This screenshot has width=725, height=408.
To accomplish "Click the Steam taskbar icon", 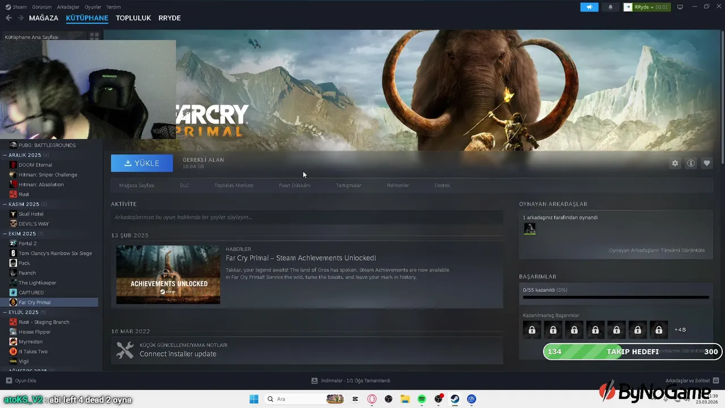I will [455, 399].
